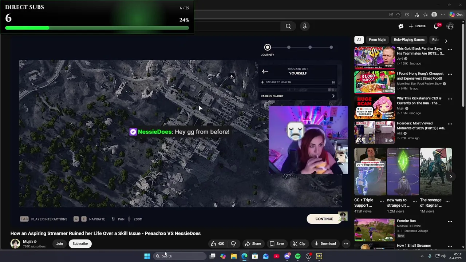Viewport: 466px width, 262px height.
Task: Open options for CC + Triple Support short
Action: coord(382,202)
